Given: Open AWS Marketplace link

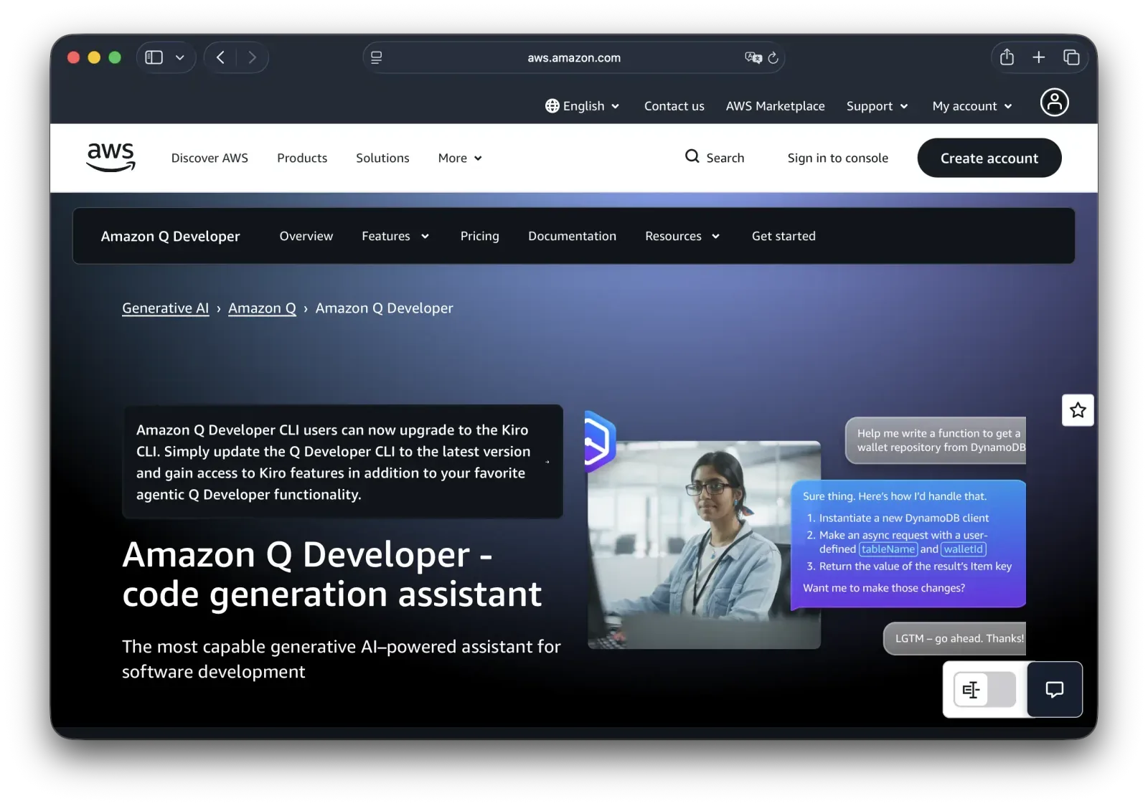Looking at the screenshot, I should 775,106.
